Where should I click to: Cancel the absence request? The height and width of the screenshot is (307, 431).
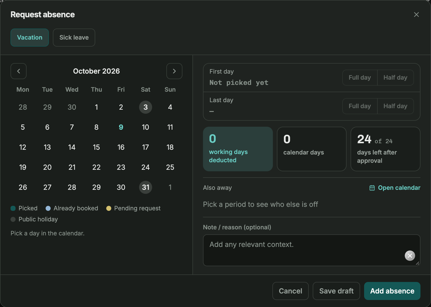[290, 291]
